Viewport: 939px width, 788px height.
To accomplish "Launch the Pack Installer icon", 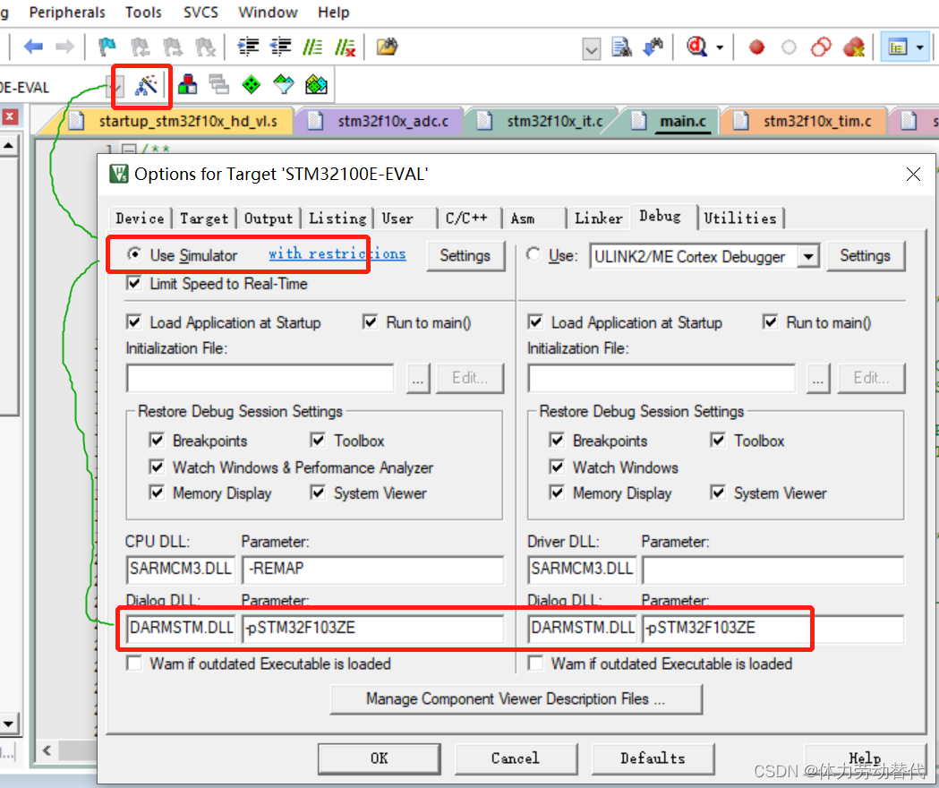I will pyautogui.click(x=316, y=84).
